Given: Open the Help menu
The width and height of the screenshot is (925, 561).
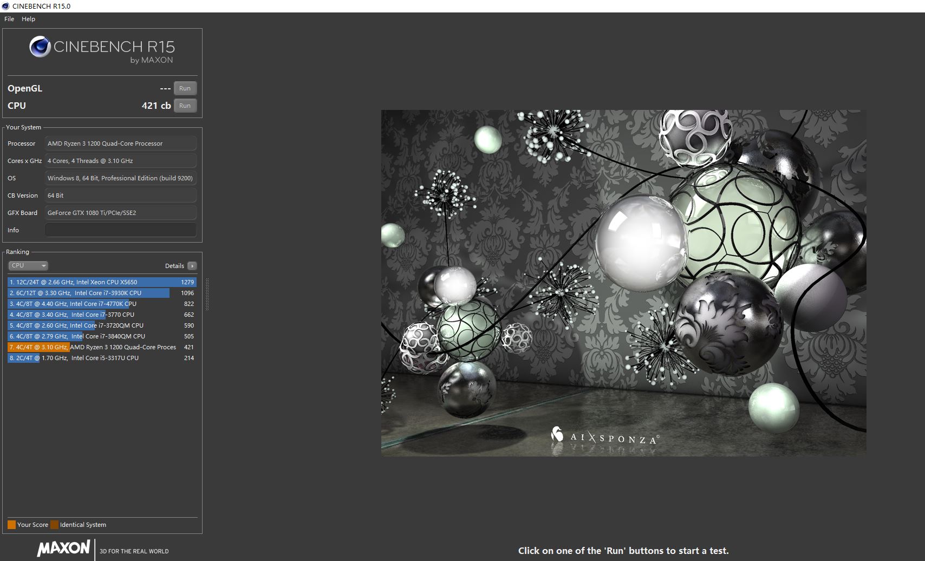Looking at the screenshot, I should (x=28, y=19).
